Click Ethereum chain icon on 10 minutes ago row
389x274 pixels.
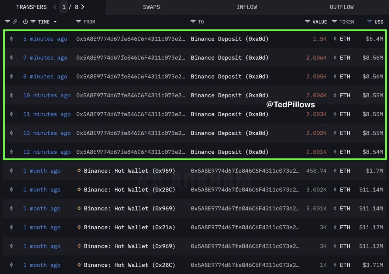click(x=12, y=95)
